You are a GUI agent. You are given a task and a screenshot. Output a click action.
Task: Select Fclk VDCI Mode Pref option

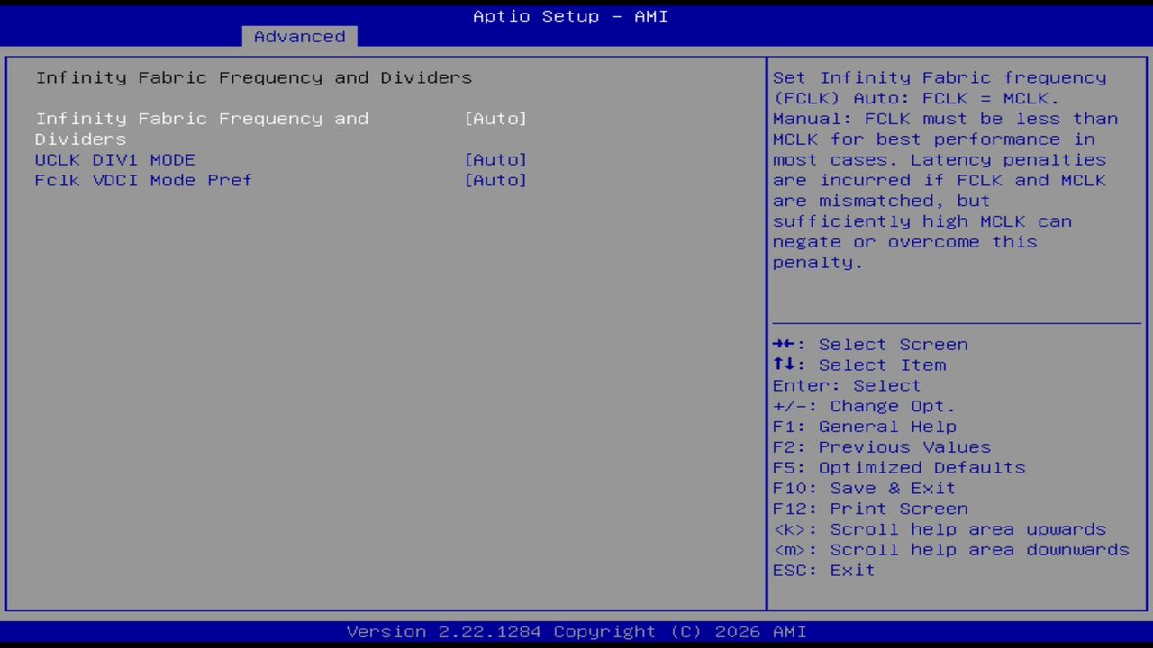(x=143, y=181)
